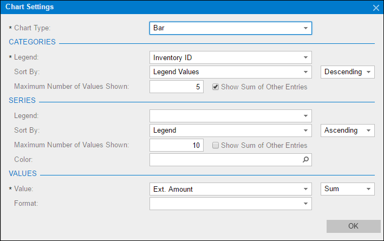384x241 pixels.
Task: Click the SERIES section heading
Action: [x=22, y=100]
